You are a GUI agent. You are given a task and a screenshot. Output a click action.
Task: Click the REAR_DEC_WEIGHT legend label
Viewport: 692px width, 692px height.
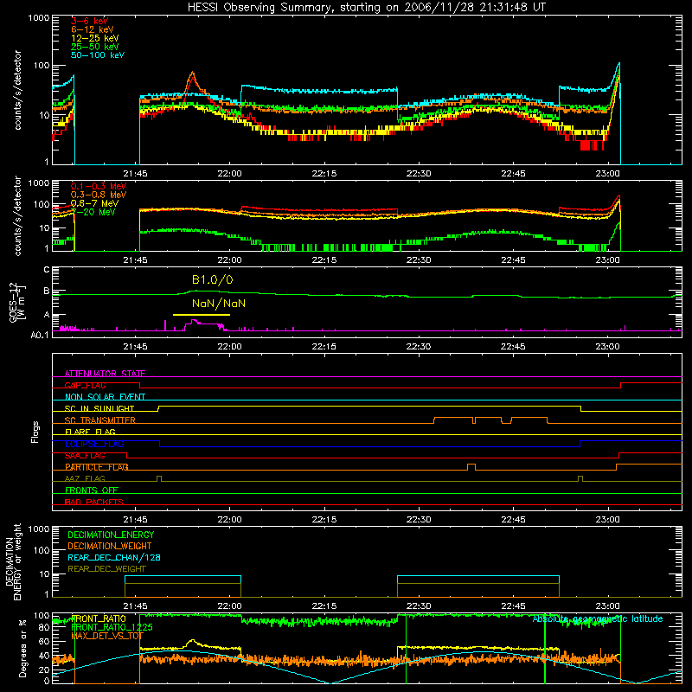[x=106, y=569]
